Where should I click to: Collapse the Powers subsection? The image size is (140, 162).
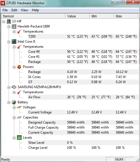tap(14, 67)
